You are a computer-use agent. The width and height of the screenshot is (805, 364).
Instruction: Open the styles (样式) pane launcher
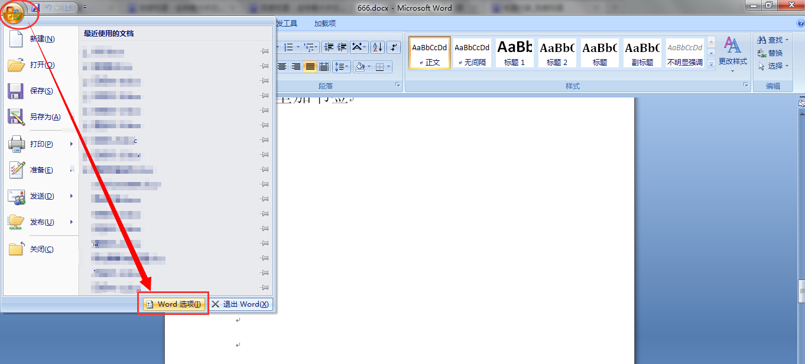coord(746,86)
